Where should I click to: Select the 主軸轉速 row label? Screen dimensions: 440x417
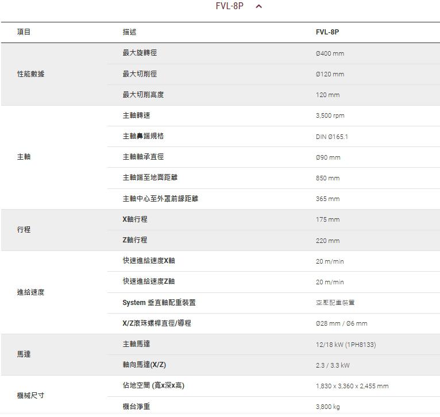click(x=136, y=115)
